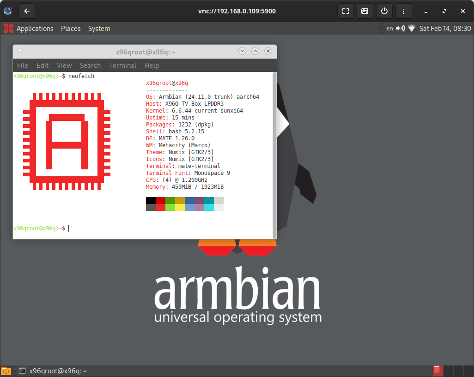
Task: Open the terminal Help menu
Action: [152, 66]
